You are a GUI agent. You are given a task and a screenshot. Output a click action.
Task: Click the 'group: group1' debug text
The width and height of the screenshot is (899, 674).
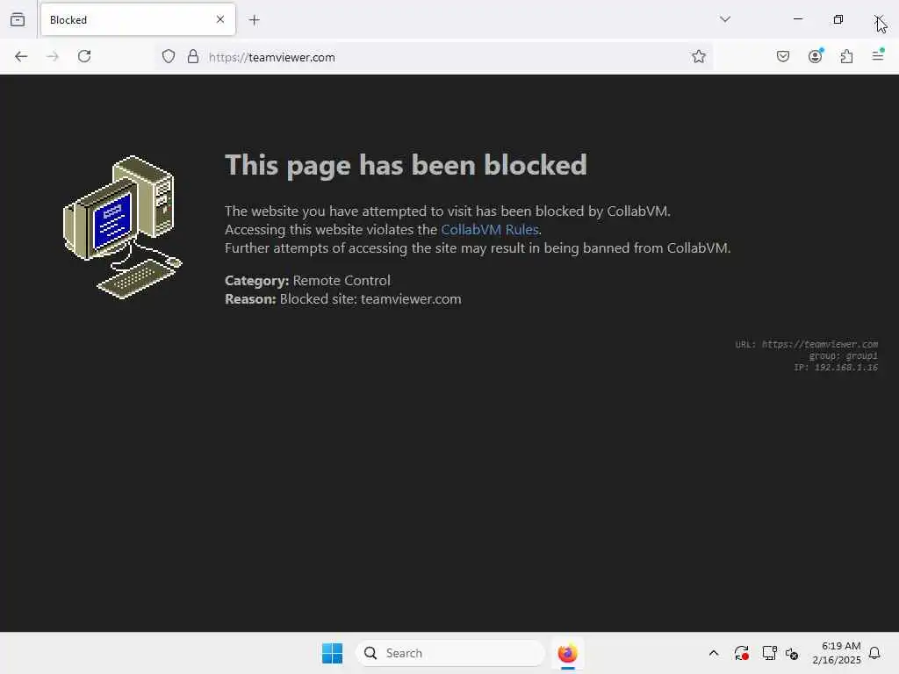(x=843, y=356)
